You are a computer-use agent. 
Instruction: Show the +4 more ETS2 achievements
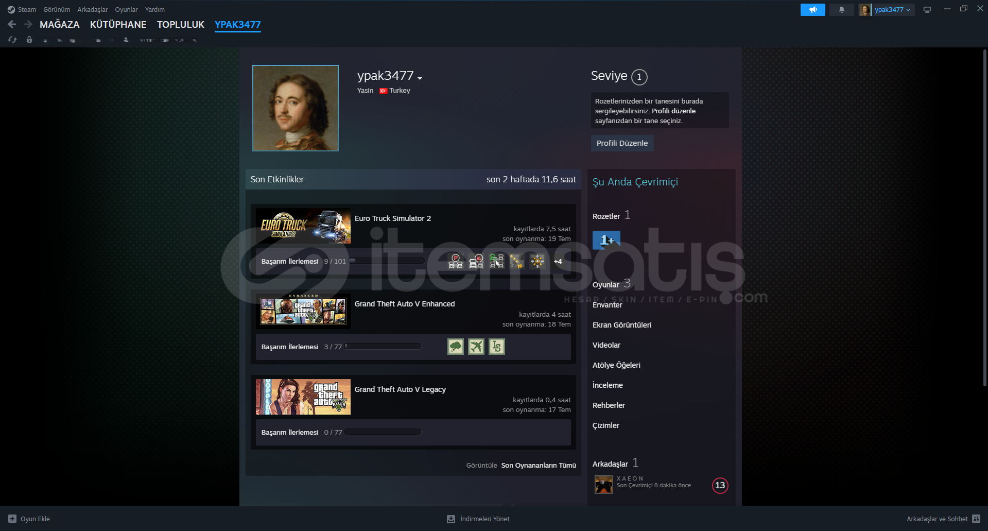558,262
